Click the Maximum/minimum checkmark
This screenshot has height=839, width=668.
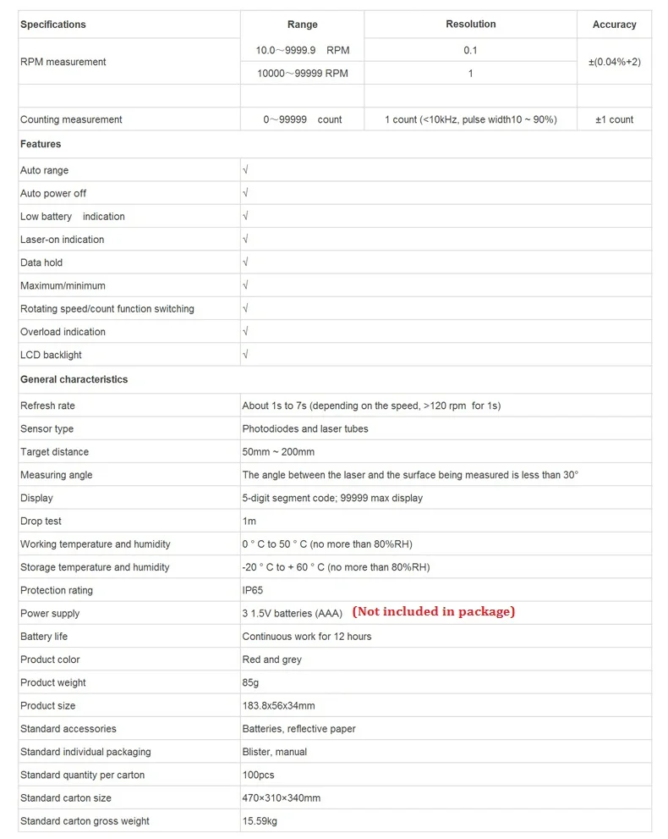[245, 284]
